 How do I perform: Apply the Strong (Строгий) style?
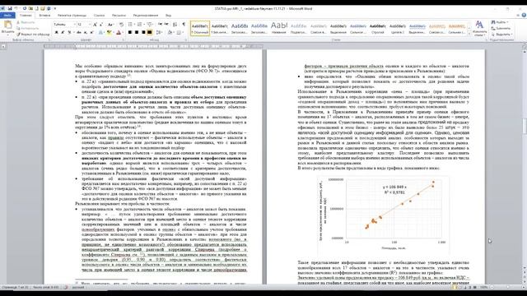coord(378,28)
